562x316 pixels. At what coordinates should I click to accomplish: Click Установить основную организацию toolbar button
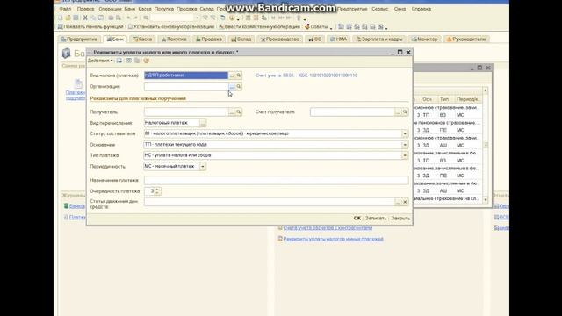click(171, 27)
